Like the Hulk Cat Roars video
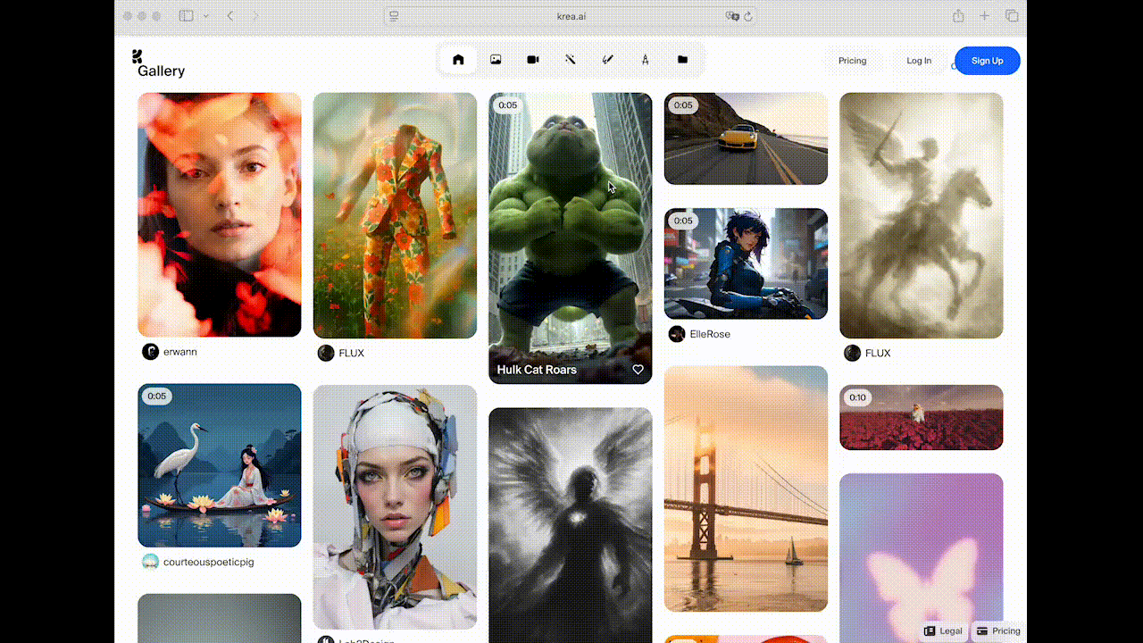1143x643 pixels. (x=638, y=370)
